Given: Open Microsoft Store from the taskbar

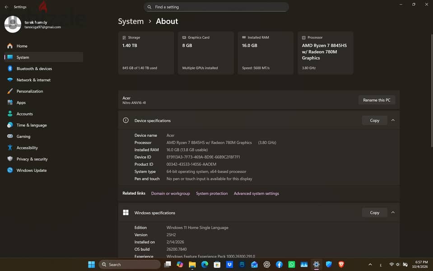Looking at the screenshot, I should [217, 264].
